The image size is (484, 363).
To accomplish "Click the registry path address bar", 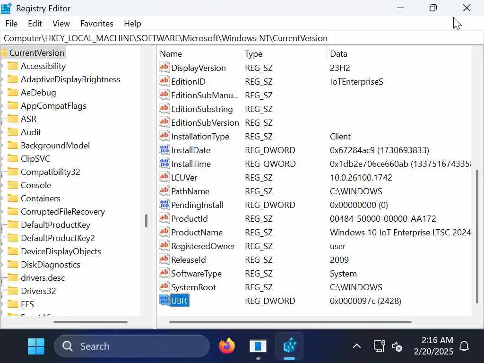I will [242, 38].
